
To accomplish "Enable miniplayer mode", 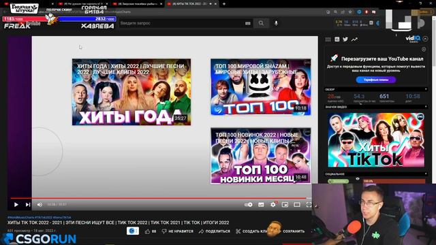I will pyautogui.click(x=285, y=205).
